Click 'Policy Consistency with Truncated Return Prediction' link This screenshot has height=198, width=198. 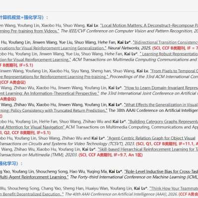[x=53, y=110]
